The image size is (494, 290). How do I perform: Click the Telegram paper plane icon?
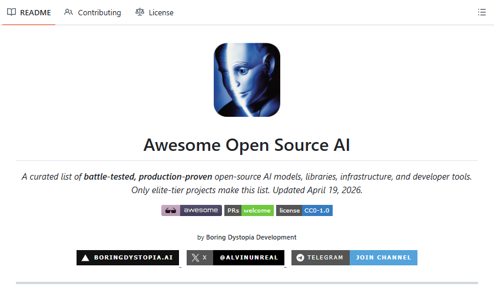click(300, 258)
